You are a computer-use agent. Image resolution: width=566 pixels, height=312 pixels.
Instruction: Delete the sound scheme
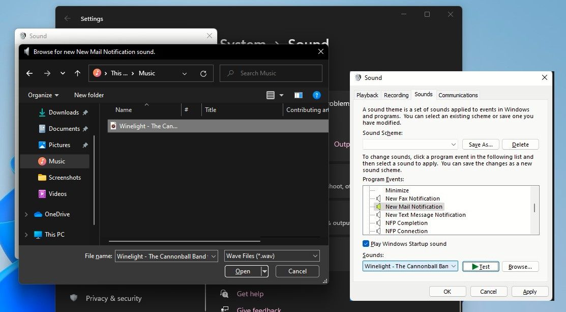[520, 145]
